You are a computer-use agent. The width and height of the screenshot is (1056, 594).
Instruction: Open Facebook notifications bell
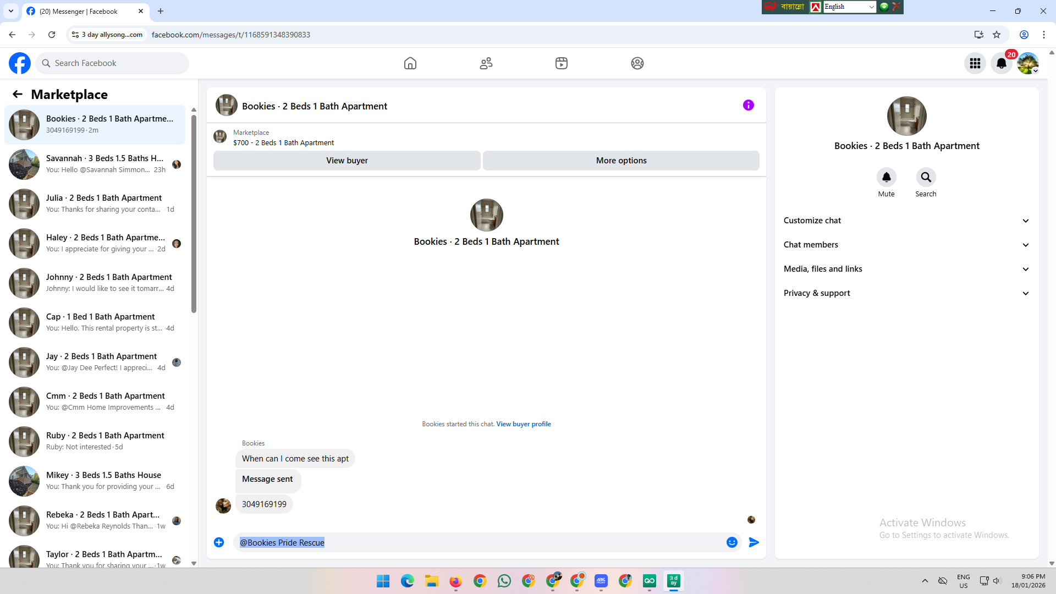(x=1001, y=63)
